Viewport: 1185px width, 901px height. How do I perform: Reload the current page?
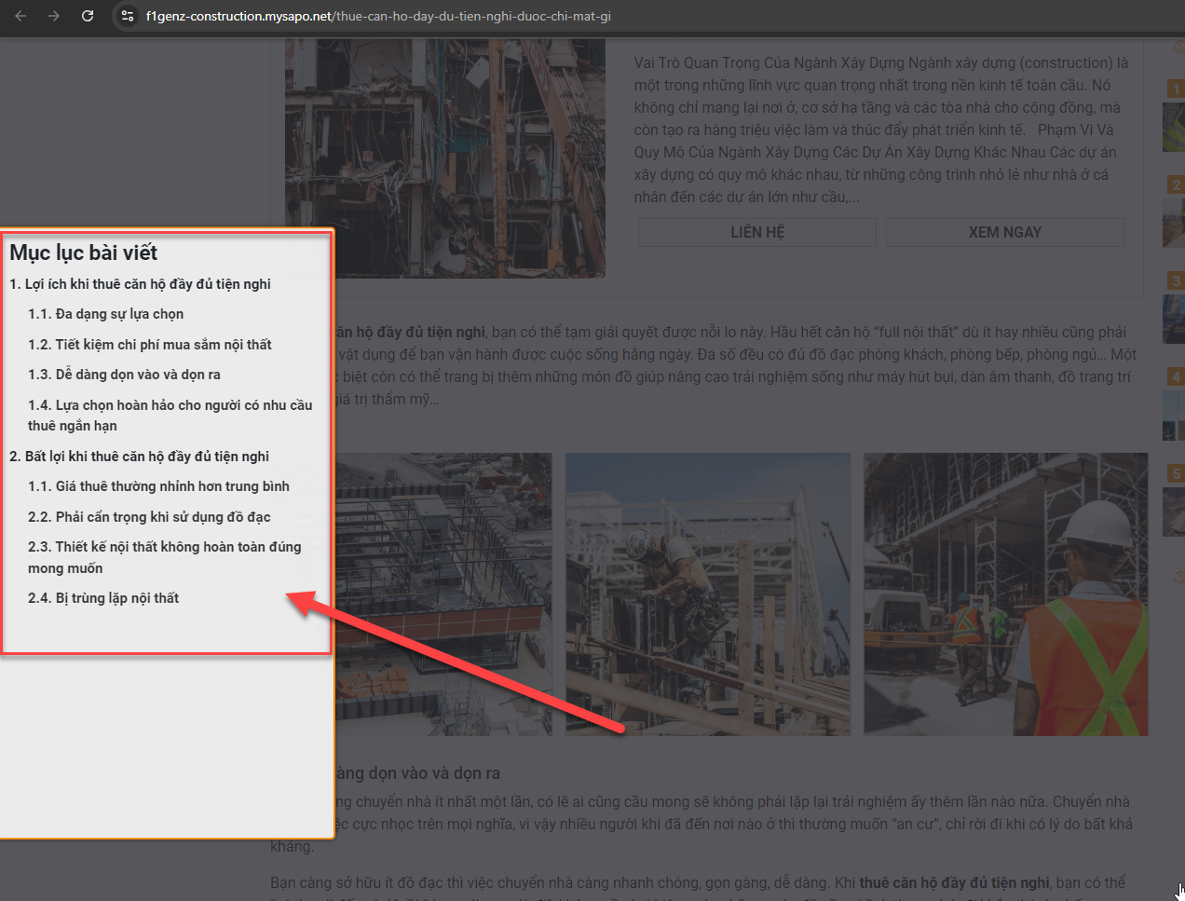tap(88, 16)
